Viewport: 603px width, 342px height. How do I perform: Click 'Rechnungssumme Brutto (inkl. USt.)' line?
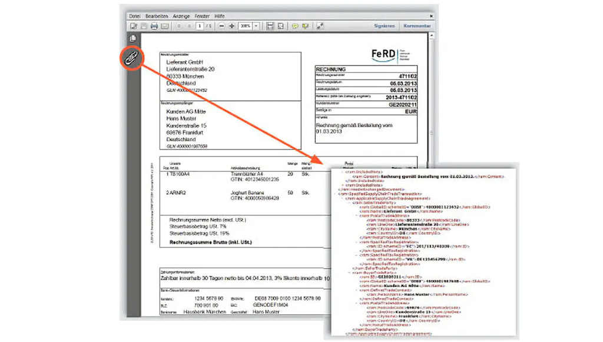tap(211, 243)
